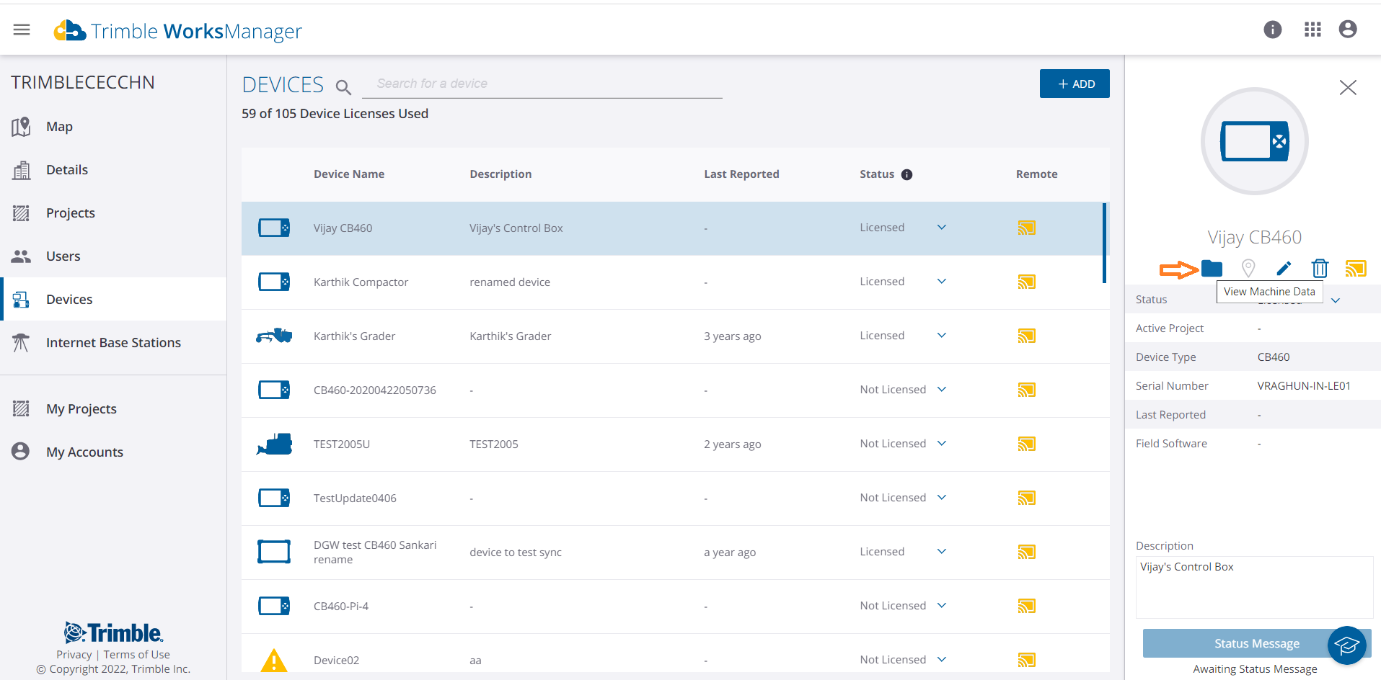Click the location pin icon for Vijay CB460
Screen dimensions: 1381x680
pyautogui.click(x=1248, y=269)
